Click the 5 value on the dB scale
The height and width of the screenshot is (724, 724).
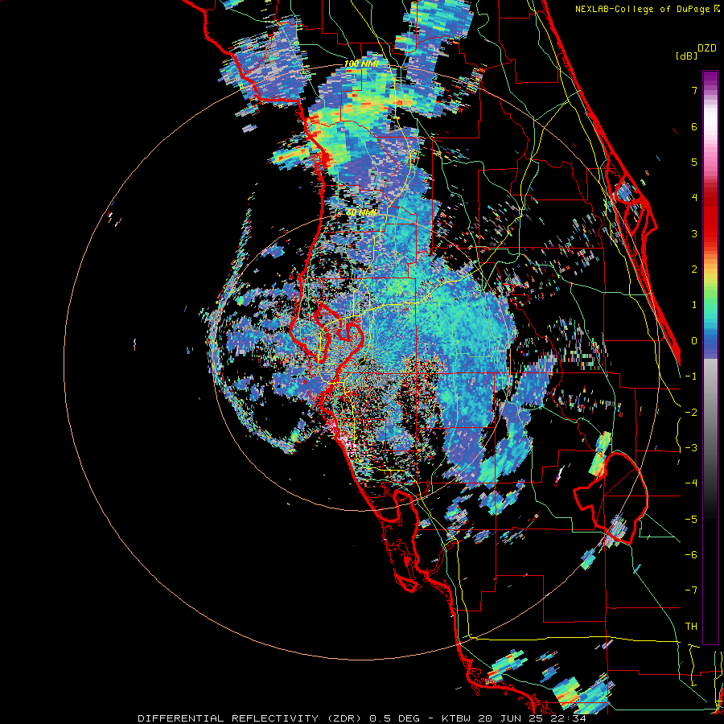tap(694, 162)
